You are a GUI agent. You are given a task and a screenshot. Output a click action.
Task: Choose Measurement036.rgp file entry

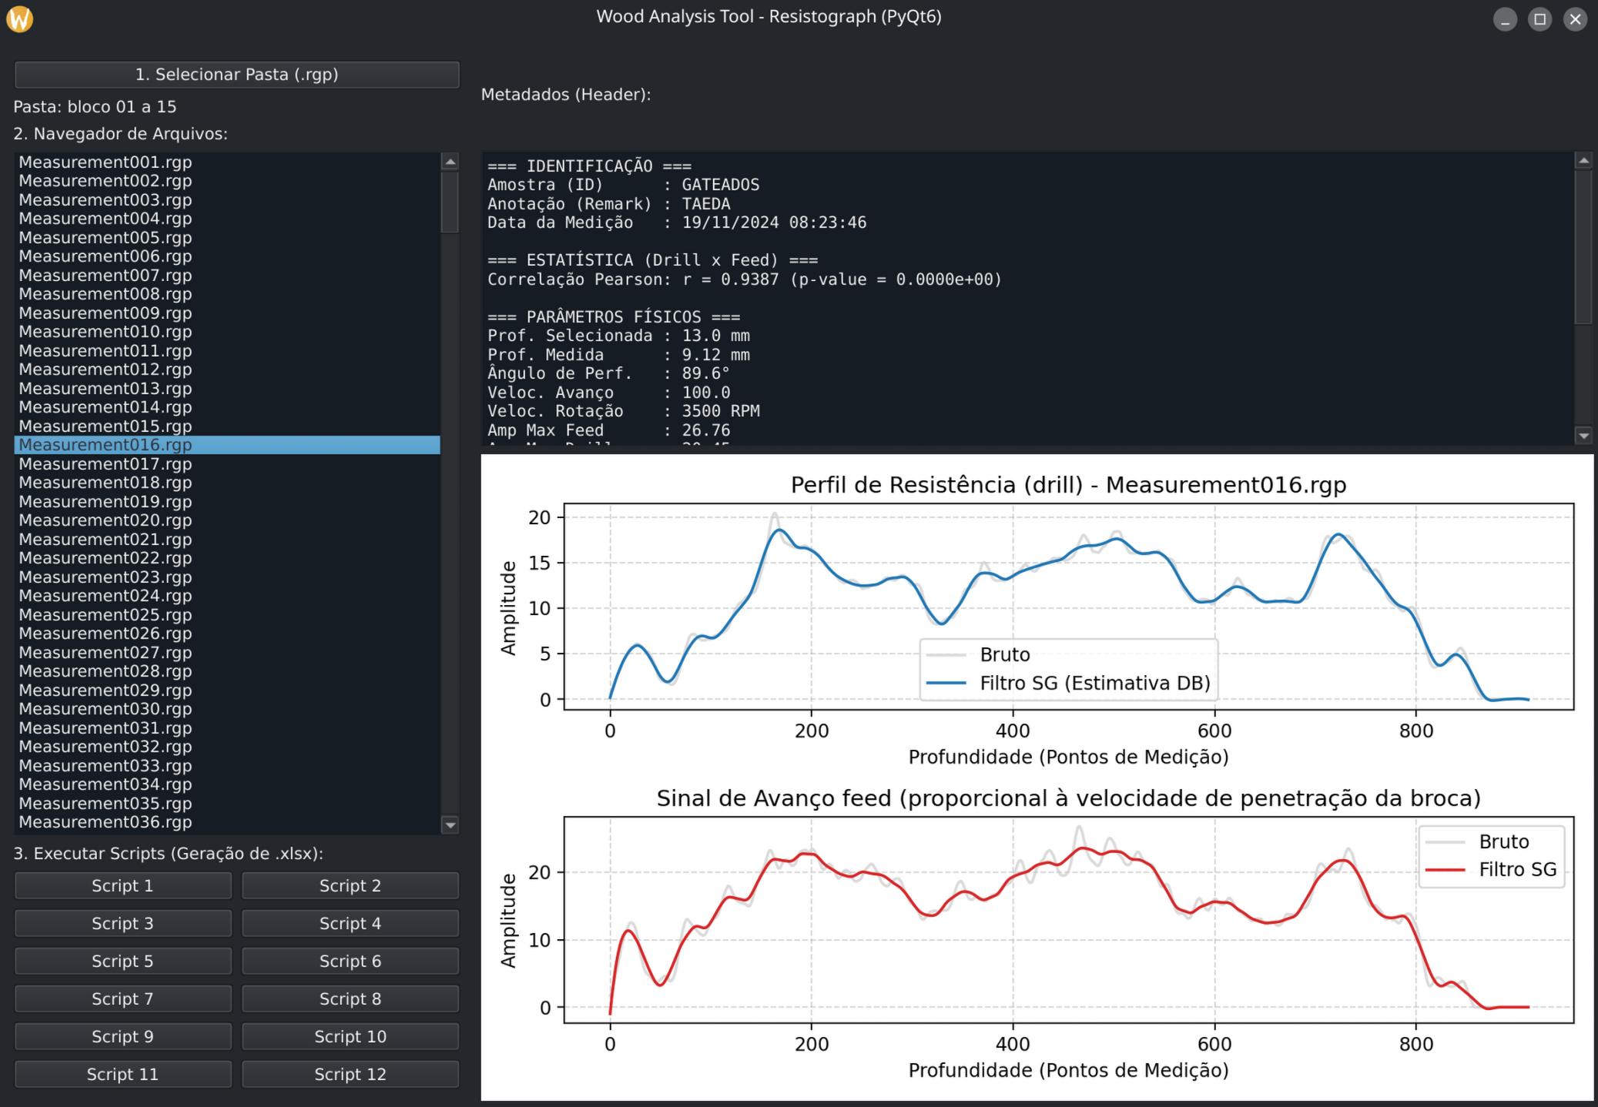106,821
